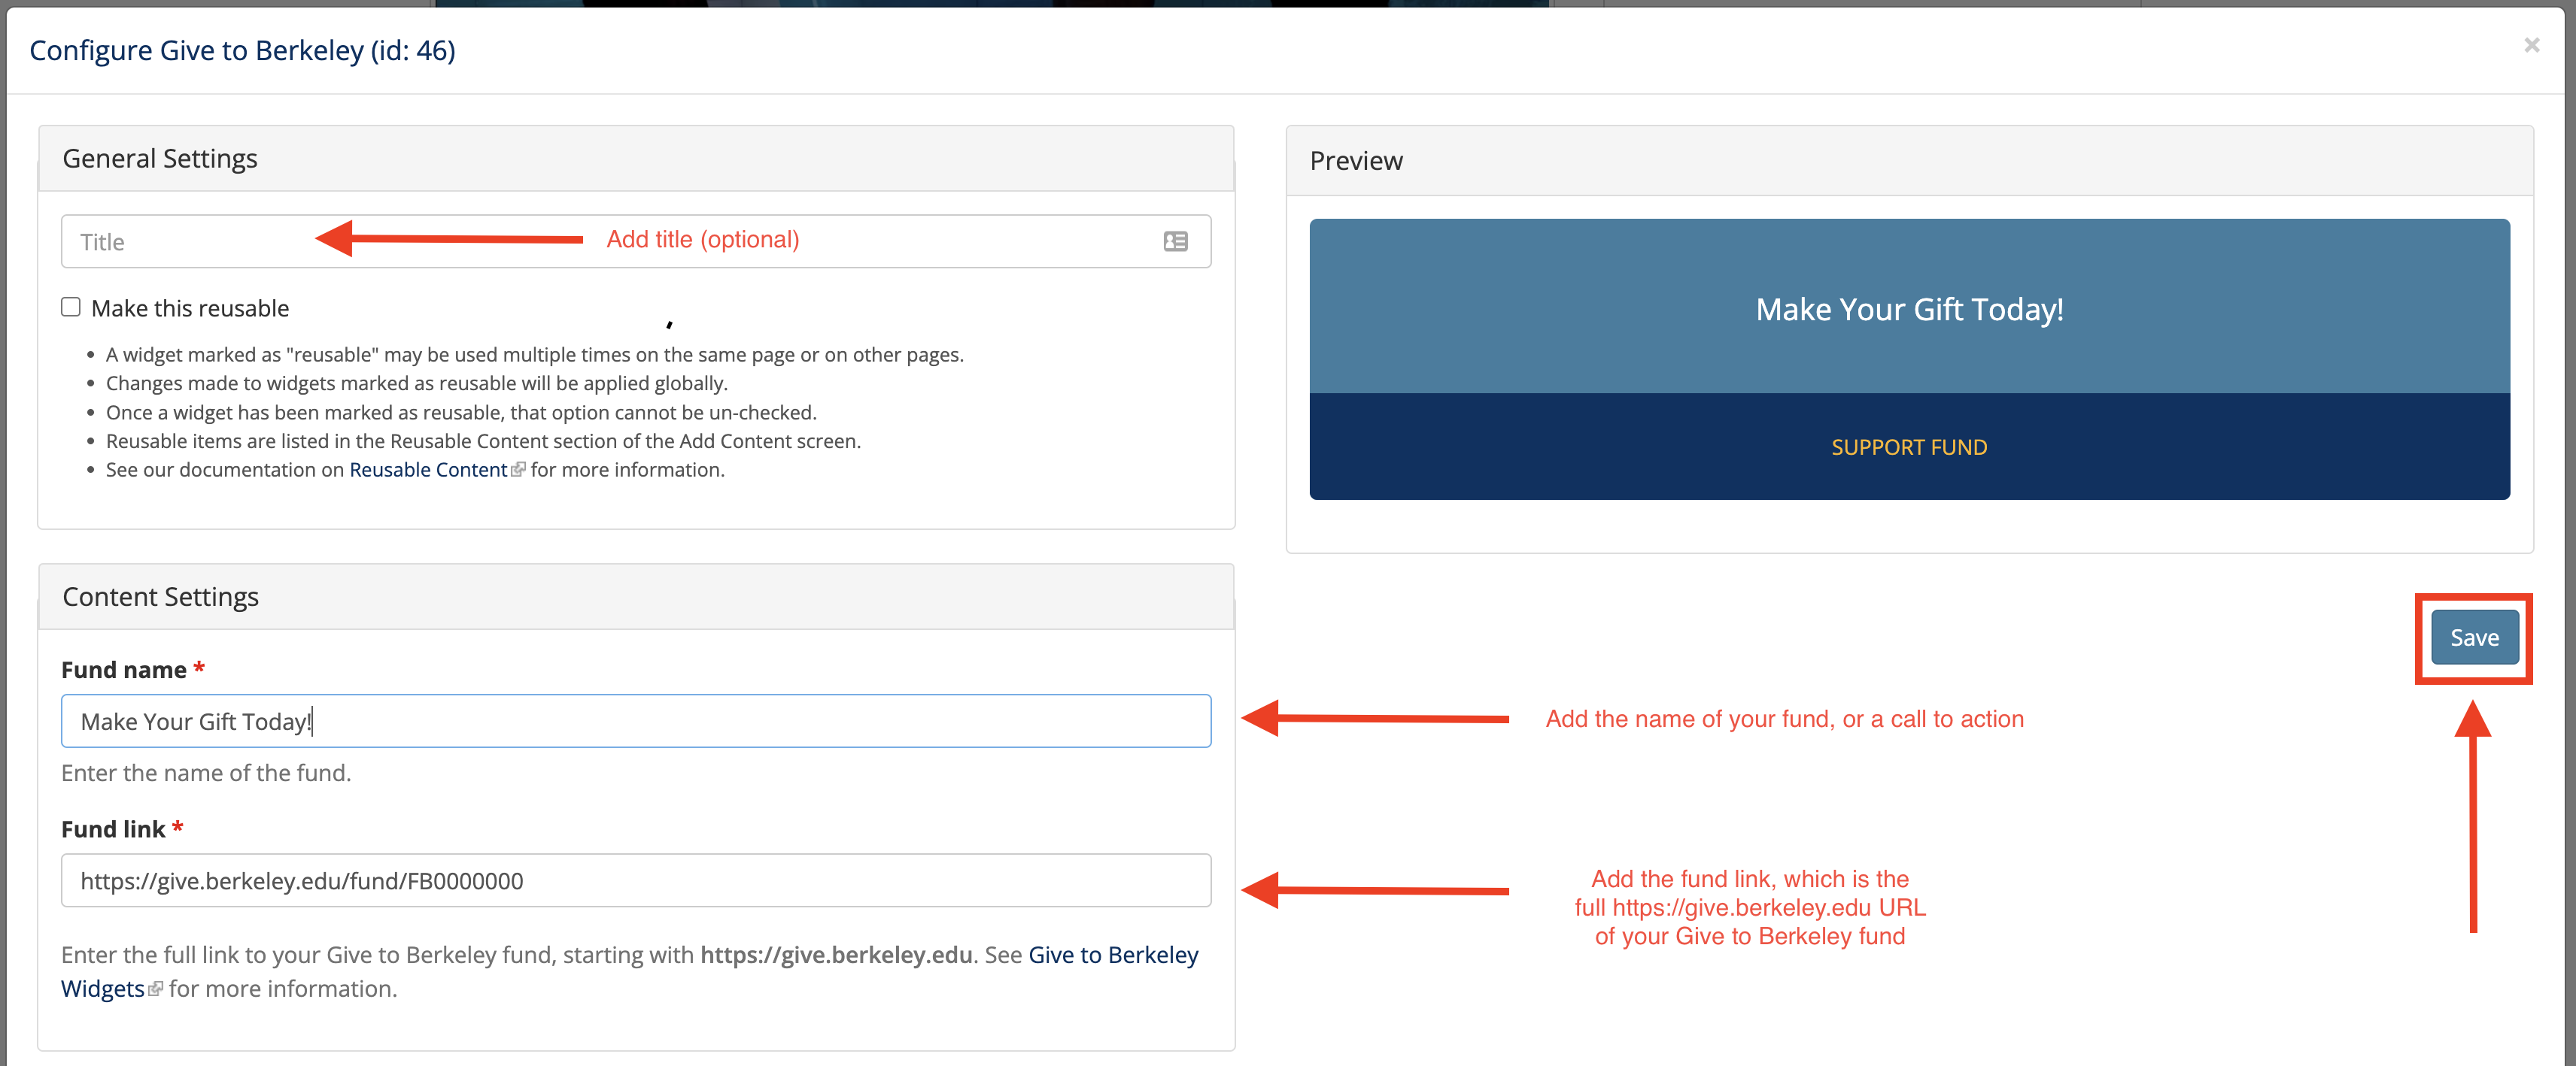
Task: Click the contact card icon in Title field
Action: point(1176,241)
